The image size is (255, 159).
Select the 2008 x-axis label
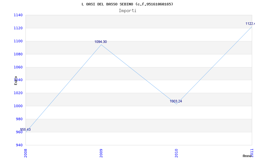point(26,153)
